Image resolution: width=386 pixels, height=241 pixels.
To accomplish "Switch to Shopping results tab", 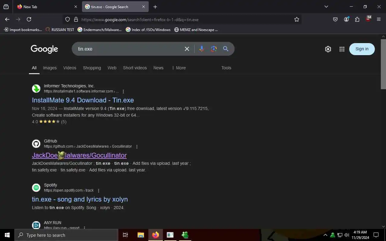I will (92, 68).
